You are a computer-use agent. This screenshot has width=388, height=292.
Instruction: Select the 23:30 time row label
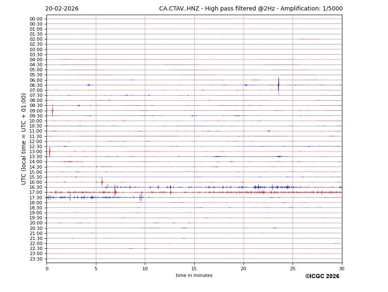pyautogui.click(x=36, y=259)
